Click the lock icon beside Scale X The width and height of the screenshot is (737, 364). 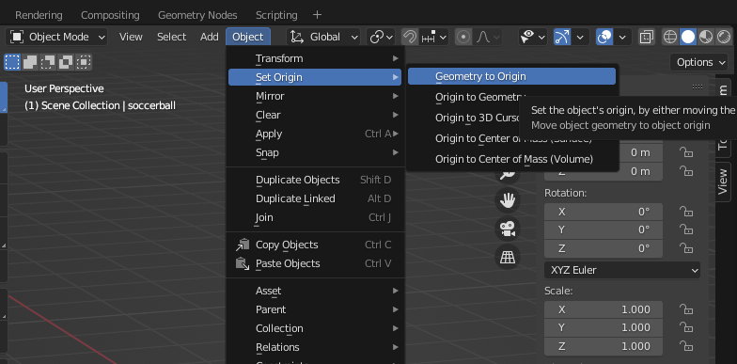(686, 309)
